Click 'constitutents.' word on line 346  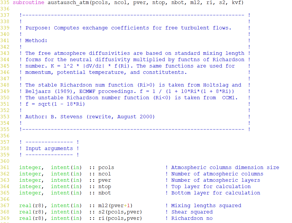click(165, 72)
